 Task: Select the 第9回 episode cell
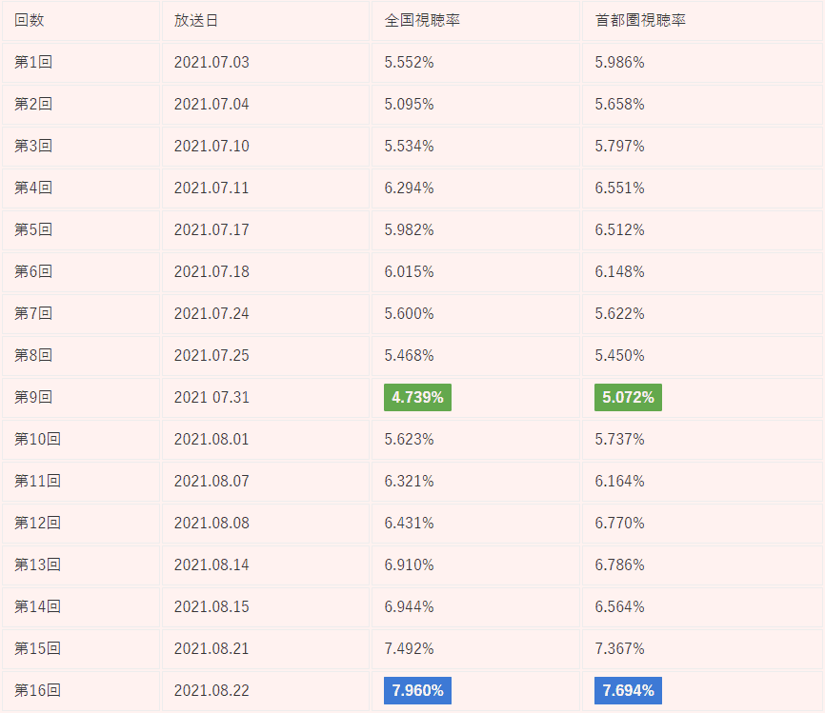[x=33, y=397]
